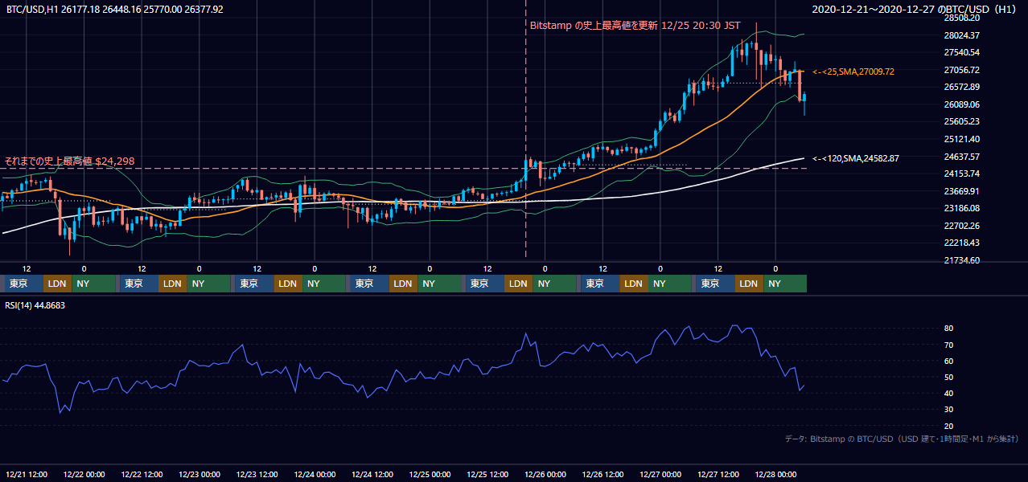
Task: Select the Bitstamp all-time-high update annotation
Action: tap(635, 26)
